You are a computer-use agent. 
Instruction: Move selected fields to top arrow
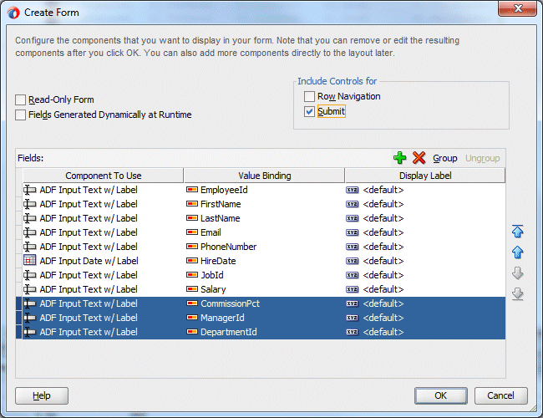pos(517,232)
